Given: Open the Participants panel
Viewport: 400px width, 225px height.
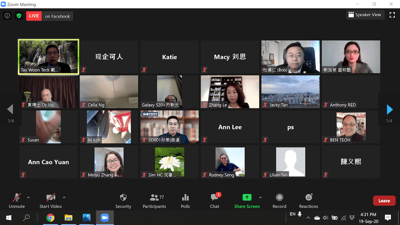Looking at the screenshot, I should [x=154, y=201].
